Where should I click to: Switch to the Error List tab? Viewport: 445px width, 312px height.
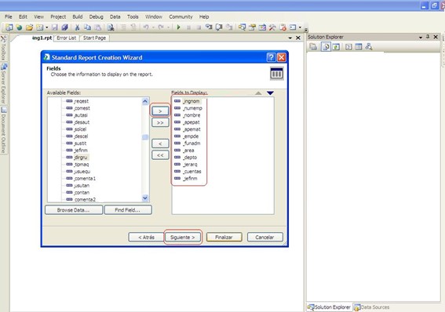pyautogui.click(x=67, y=38)
